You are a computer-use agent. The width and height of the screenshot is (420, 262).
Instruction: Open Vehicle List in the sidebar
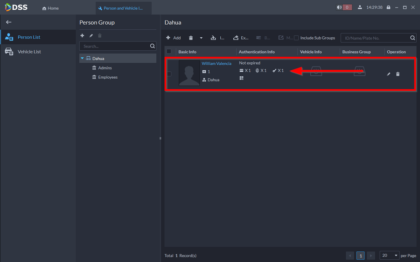(29, 52)
